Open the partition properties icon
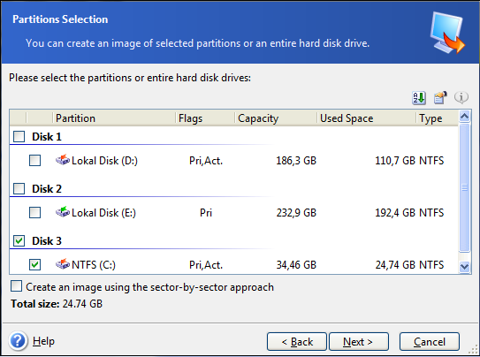 click(440, 98)
